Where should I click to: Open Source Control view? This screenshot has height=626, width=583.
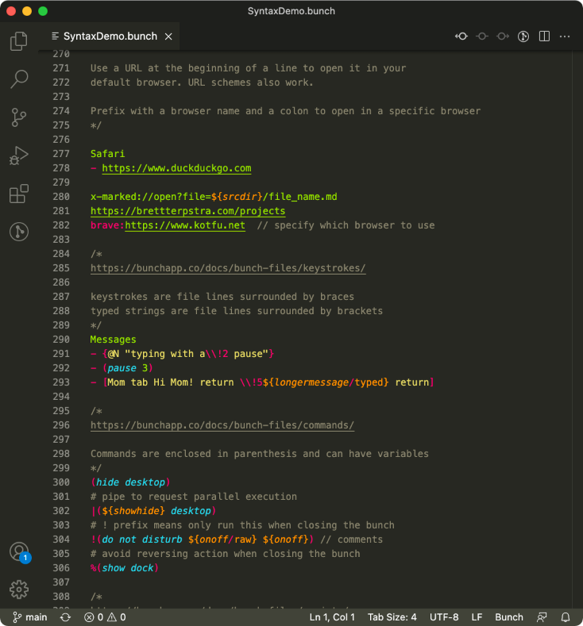pos(19,117)
